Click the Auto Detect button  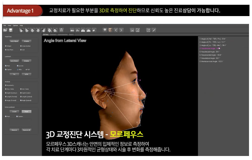coord(14,61)
